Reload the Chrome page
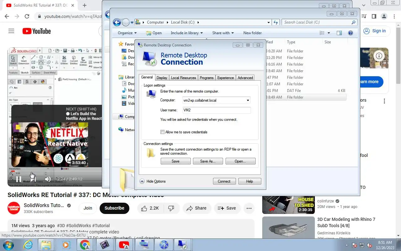 [27, 16]
